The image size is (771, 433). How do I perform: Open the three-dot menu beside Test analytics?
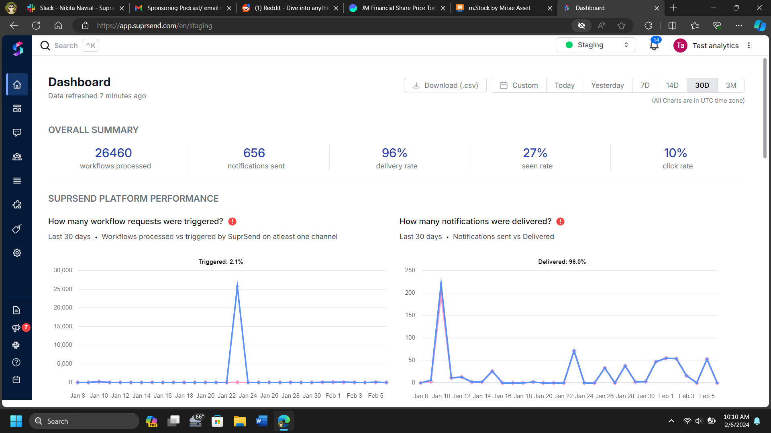click(749, 45)
